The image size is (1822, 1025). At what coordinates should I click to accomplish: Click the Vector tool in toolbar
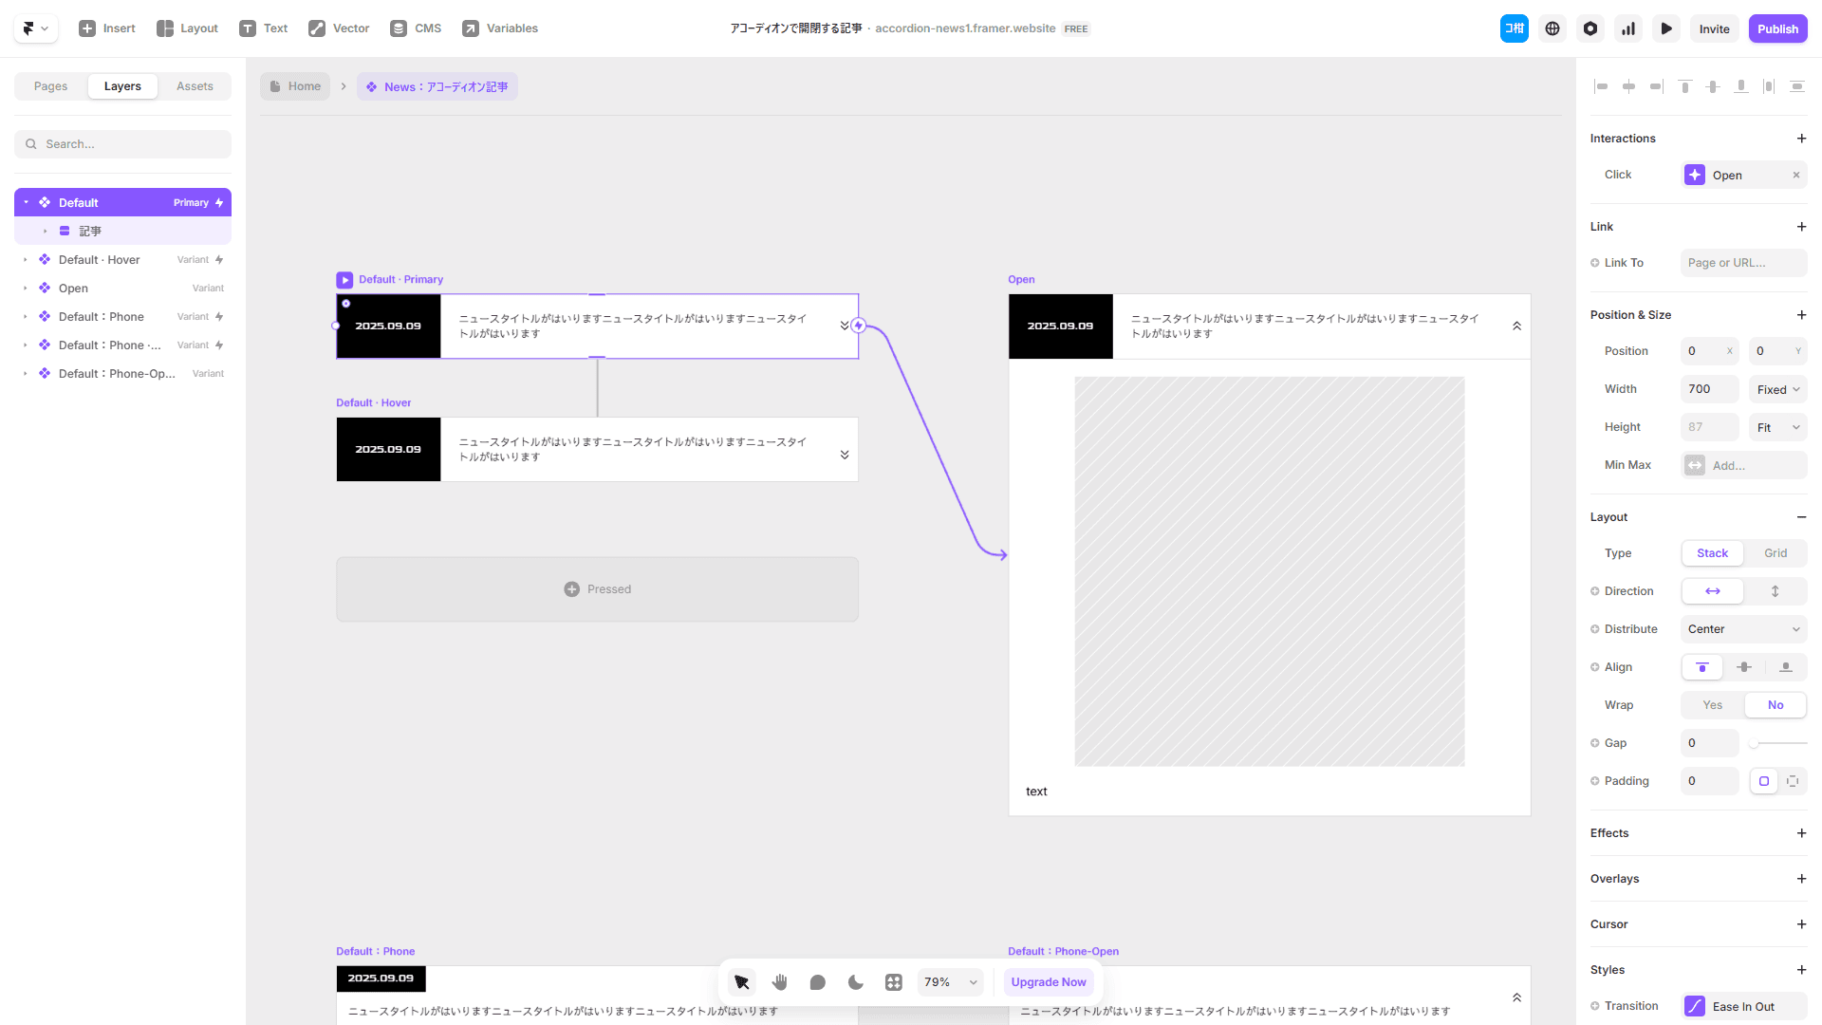pyautogui.click(x=339, y=28)
